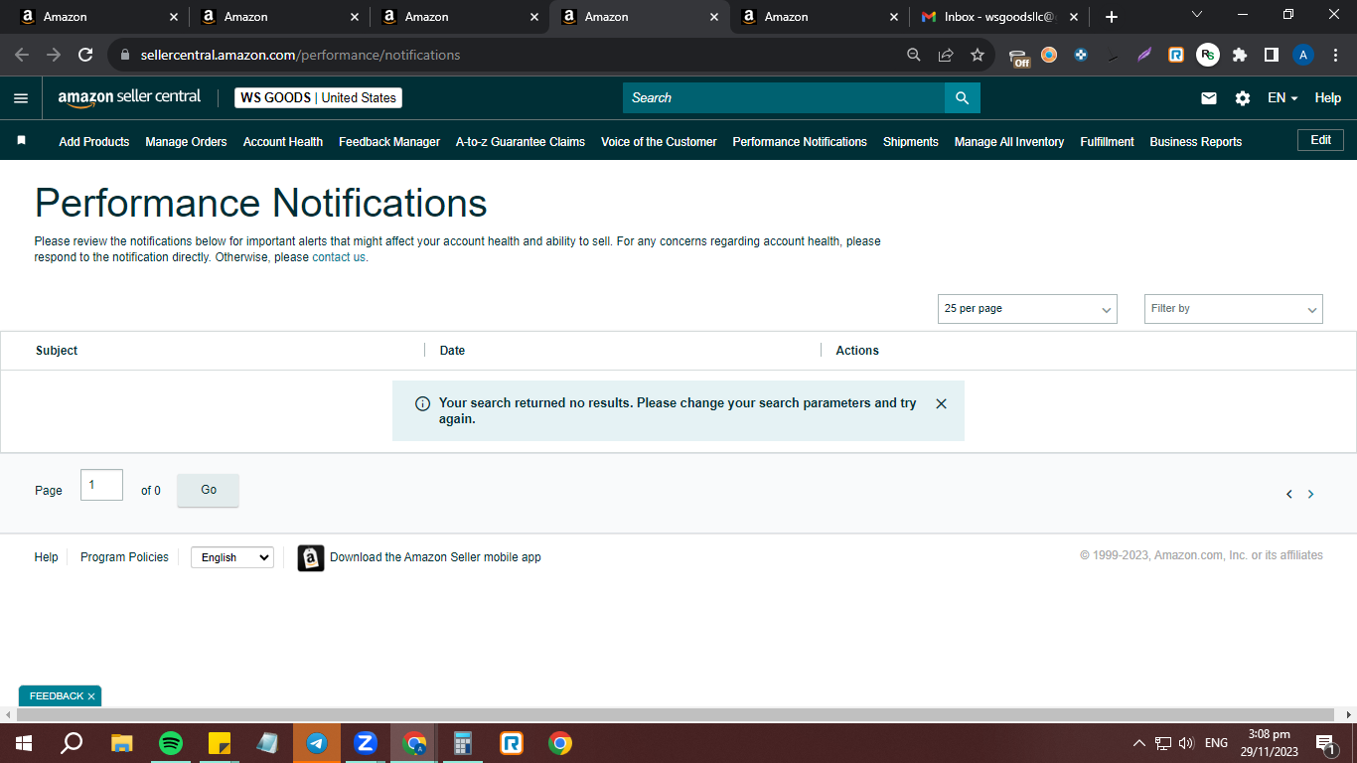
Task: Click the Seller Central search field
Action: pyautogui.click(x=784, y=97)
